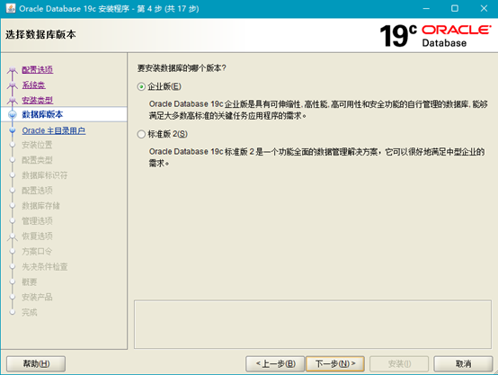The image size is (498, 375).
Task: Click the empty message area at bottom
Action: tap(313, 324)
